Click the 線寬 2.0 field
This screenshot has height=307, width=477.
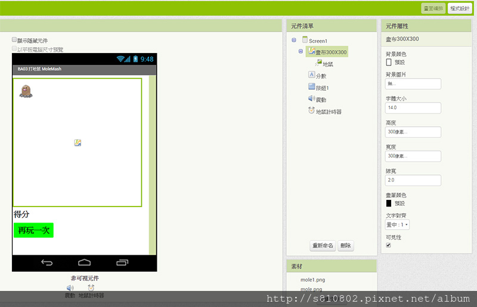pyautogui.click(x=413, y=180)
